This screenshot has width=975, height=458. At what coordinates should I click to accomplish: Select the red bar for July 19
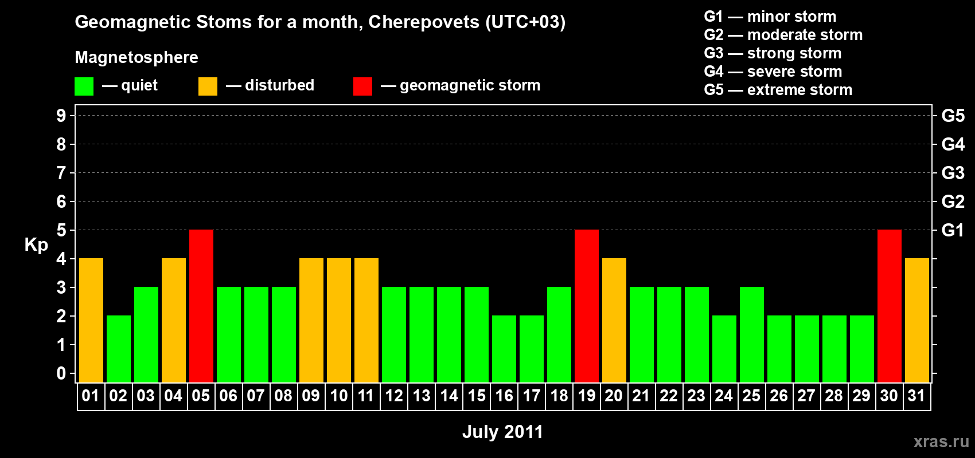(587, 306)
